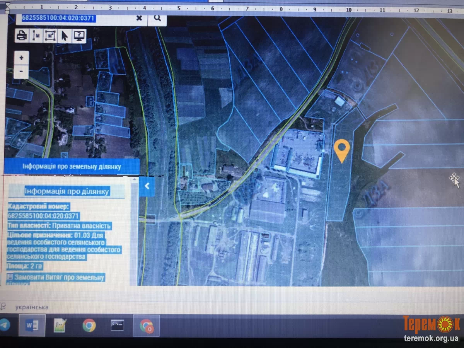The image size is (464, 348).
Task: Open the command prompt taskbar icon
Action: point(117,325)
